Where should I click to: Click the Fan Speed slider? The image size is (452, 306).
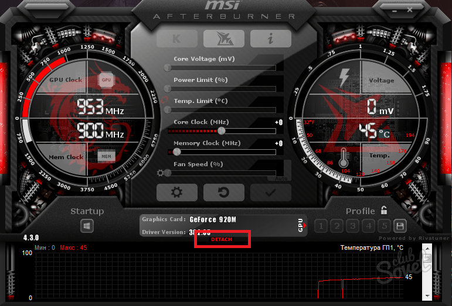[x=222, y=173]
